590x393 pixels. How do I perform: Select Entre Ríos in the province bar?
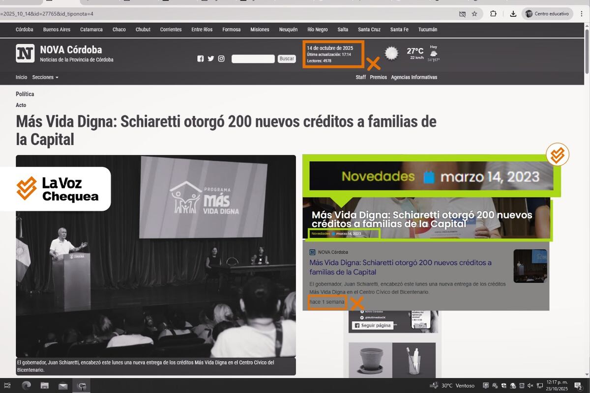tap(202, 29)
